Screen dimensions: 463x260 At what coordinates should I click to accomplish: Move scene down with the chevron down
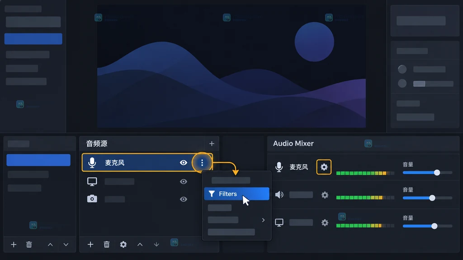66,245
